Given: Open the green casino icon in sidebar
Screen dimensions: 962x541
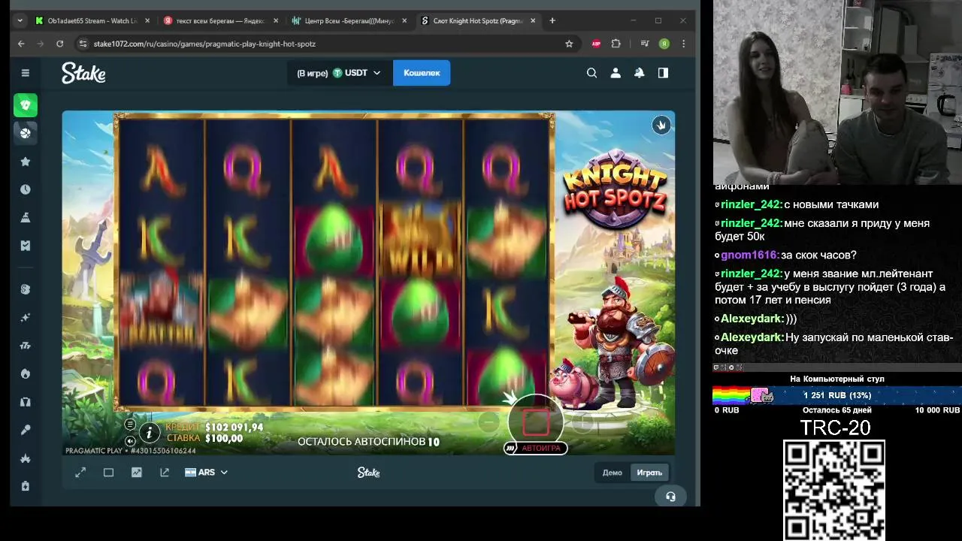Looking at the screenshot, I should (x=25, y=105).
